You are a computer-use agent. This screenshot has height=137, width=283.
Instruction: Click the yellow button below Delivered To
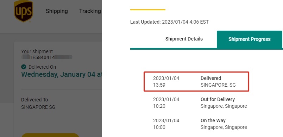pyautogui.click(x=50, y=135)
